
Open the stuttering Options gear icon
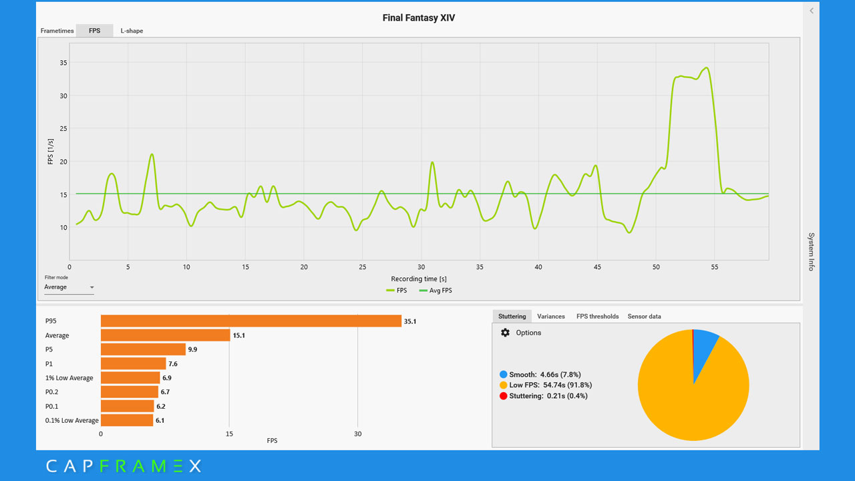pos(505,333)
